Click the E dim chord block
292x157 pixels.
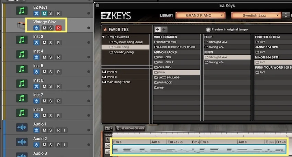coord(270,142)
